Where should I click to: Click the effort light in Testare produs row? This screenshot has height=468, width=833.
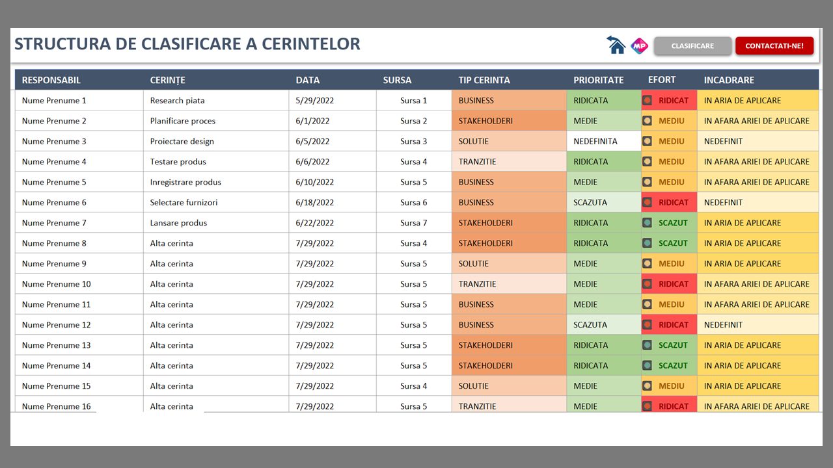[x=647, y=162]
